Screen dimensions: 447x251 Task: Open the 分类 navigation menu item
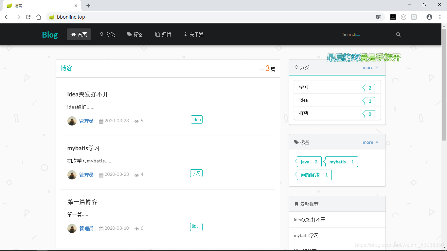(107, 34)
